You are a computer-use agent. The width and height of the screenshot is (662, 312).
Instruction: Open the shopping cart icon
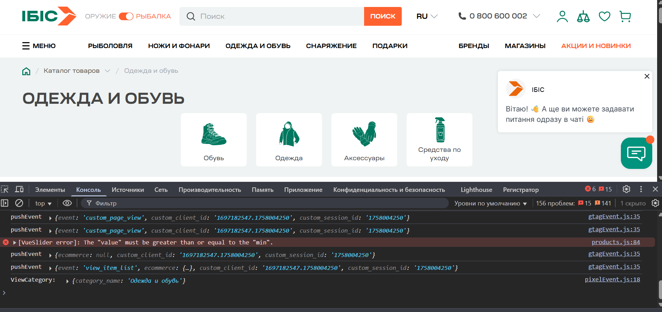[x=625, y=16]
